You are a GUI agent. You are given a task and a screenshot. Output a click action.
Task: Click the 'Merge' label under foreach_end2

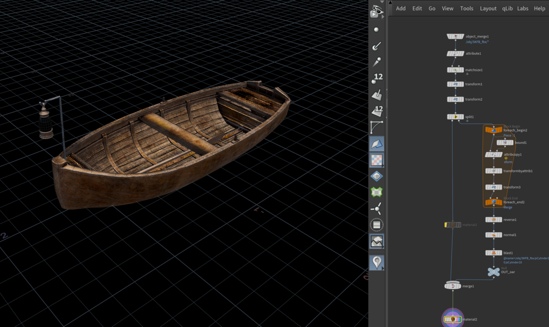coord(508,207)
